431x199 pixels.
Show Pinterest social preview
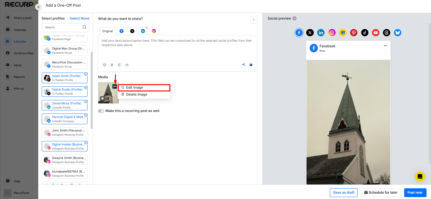[354, 32]
